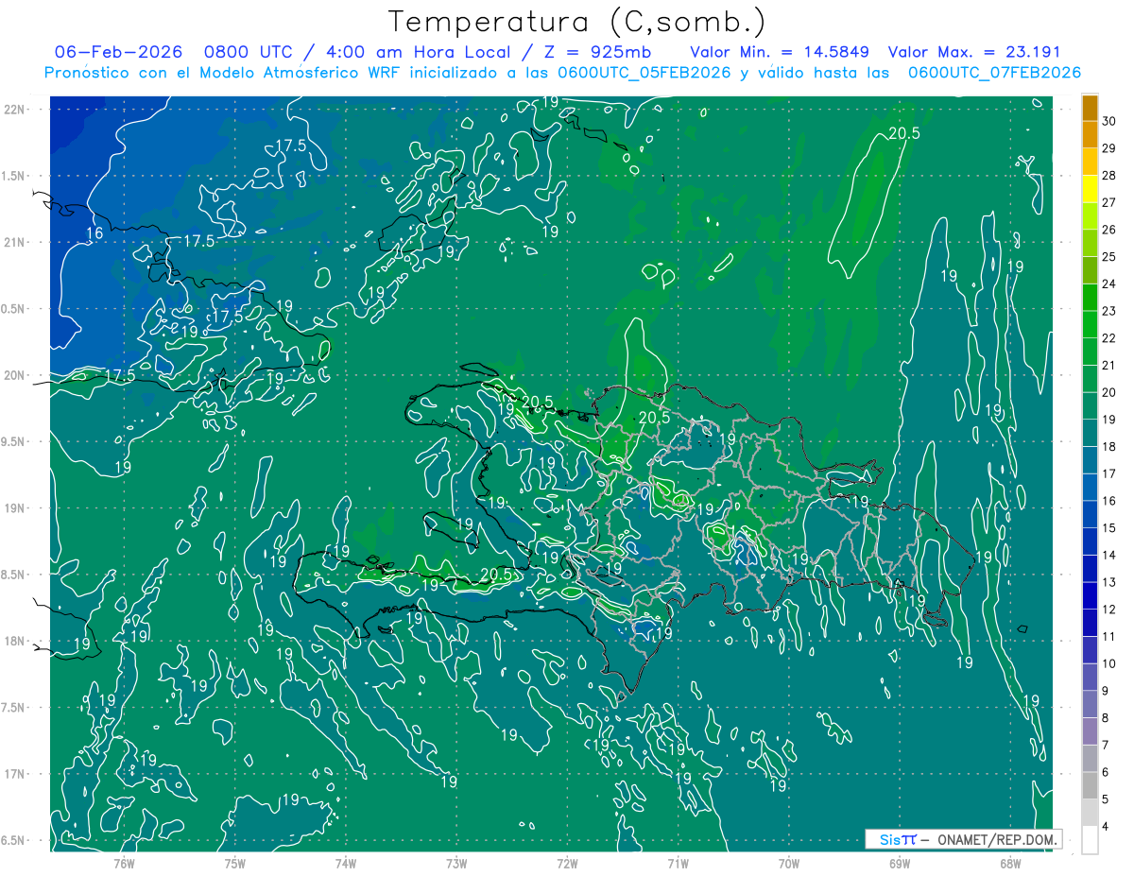1134x876 pixels.
Task: Click the 22N latitude axis label
Action: [16, 110]
